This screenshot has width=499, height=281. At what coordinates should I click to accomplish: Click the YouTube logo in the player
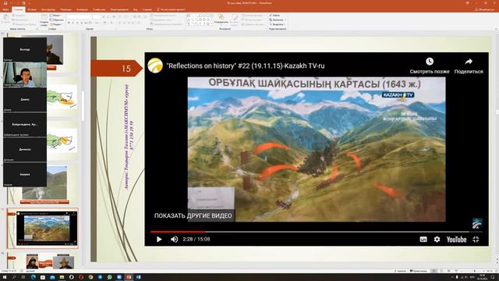coord(456,240)
